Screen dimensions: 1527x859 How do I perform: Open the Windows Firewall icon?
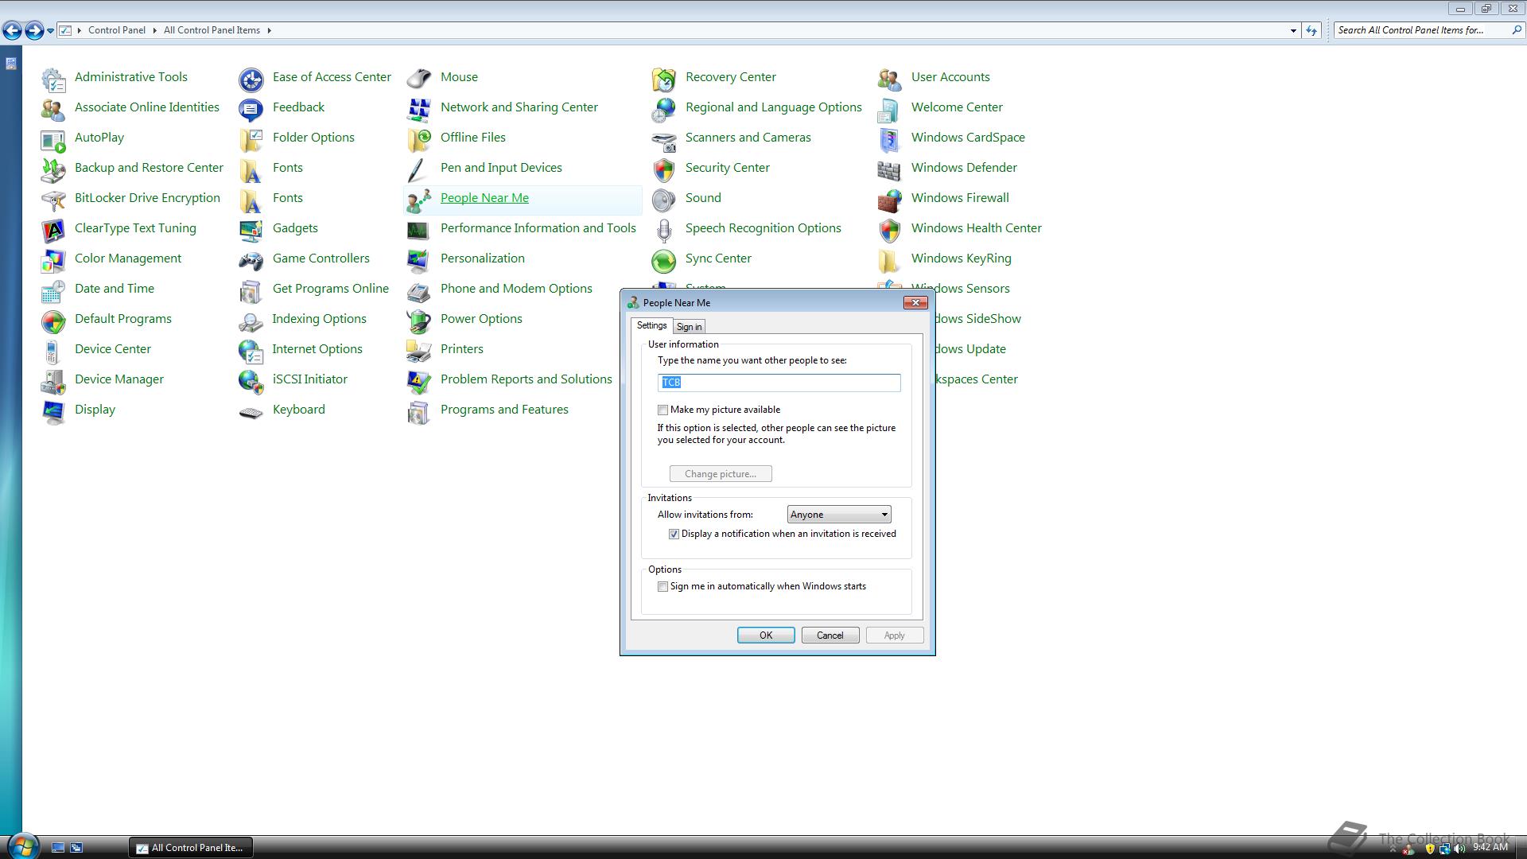[890, 200]
